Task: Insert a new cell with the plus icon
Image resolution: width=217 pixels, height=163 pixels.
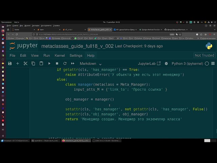Action: (18, 64)
